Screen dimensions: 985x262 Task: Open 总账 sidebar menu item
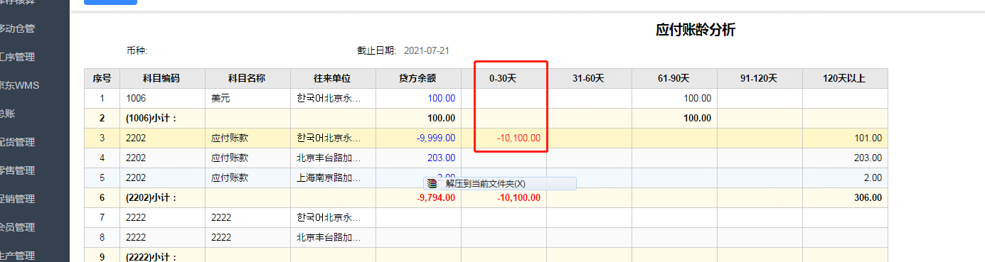[8, 114]
